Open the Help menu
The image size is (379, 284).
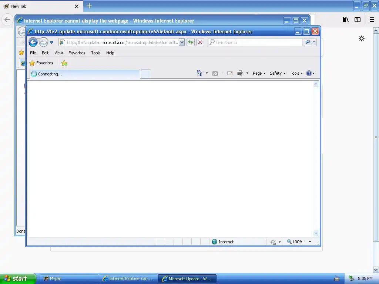coord(110,53)
